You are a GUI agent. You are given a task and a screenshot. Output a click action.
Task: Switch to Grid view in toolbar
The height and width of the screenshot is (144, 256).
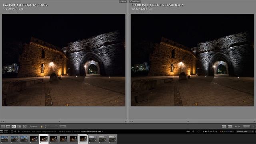(x=3, y=126)
